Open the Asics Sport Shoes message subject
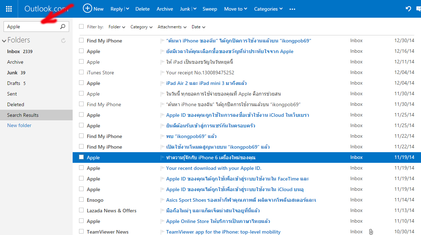The image size is (421, 235). (x=241, y=200)
